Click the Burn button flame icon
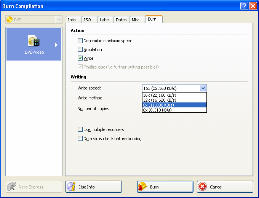This screenshot has width=259, height=198. [143, 187]
